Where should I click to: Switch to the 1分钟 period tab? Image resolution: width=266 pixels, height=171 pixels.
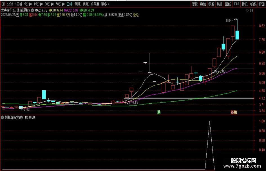coord(19,4)
